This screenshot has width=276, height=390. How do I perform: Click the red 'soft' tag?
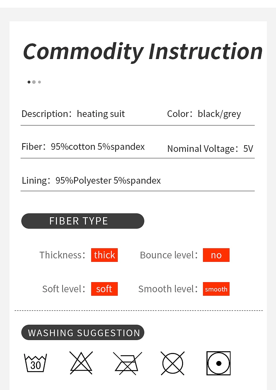pyautogui.click(x=104, y=289)
